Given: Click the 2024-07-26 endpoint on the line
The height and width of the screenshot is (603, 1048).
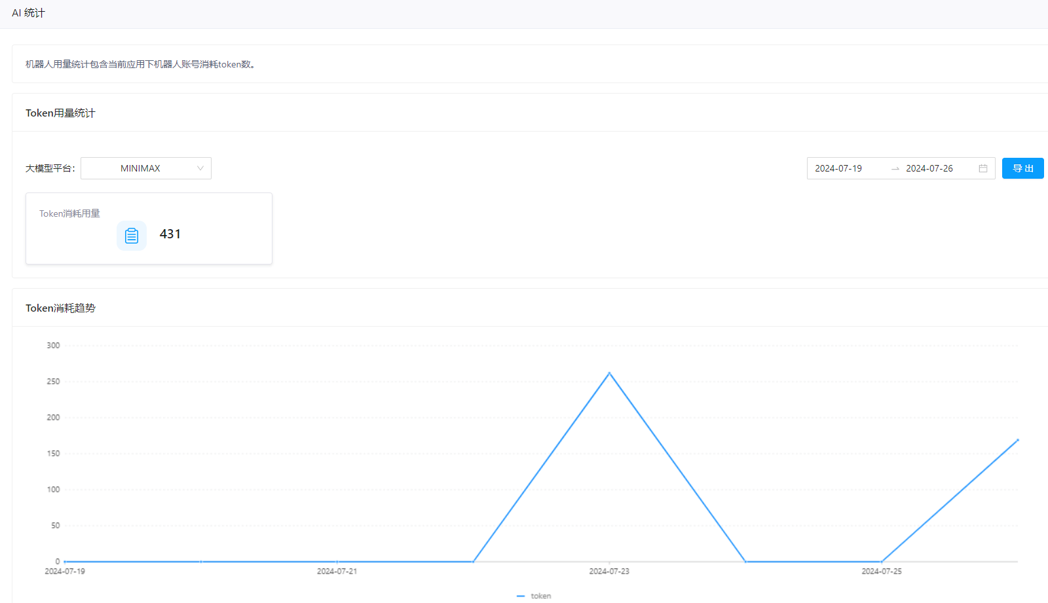Looking at the screenshot, I should point(1018,440).
